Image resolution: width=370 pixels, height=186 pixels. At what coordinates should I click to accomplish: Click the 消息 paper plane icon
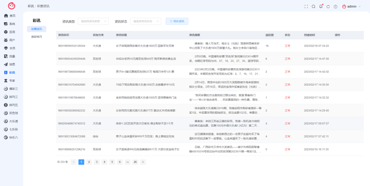[x=6, y=64]
